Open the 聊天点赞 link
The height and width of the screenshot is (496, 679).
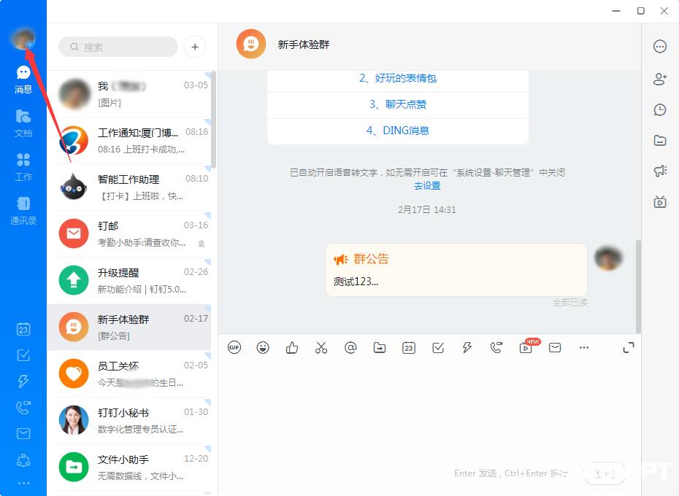(x=398, y=104)
